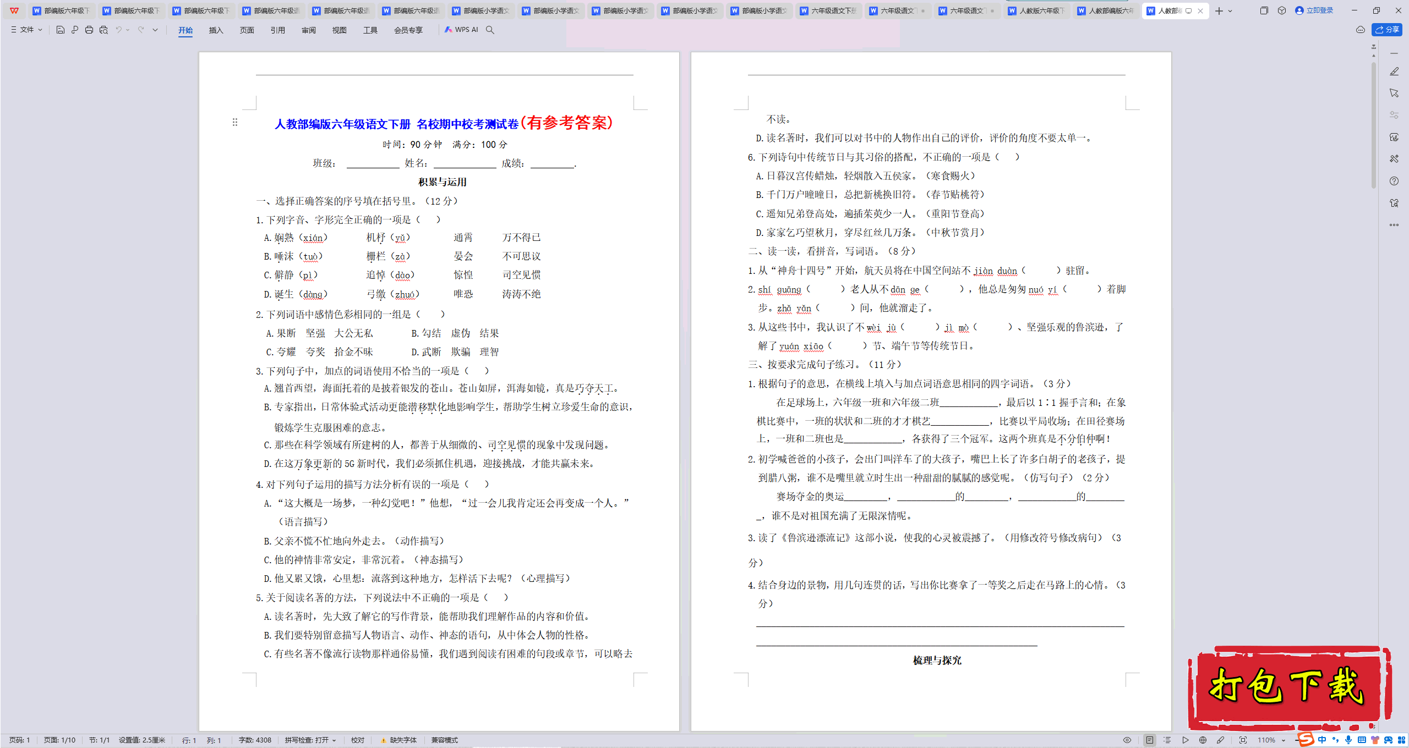This screenshot has height=748, width=1409.
Task: Open the tab list dropdown next to plus
Action: tap(1230, 11)
